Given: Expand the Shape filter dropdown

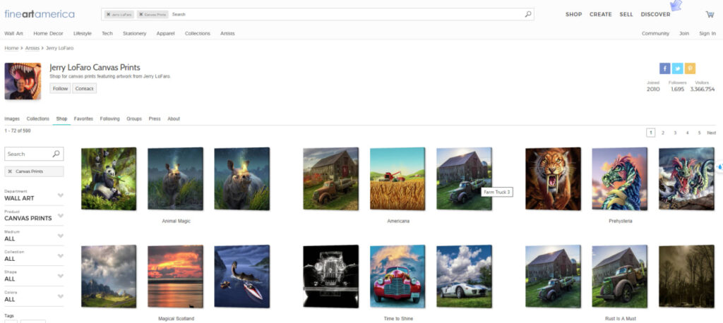Looking at the screenshot, I should (60, 276).
